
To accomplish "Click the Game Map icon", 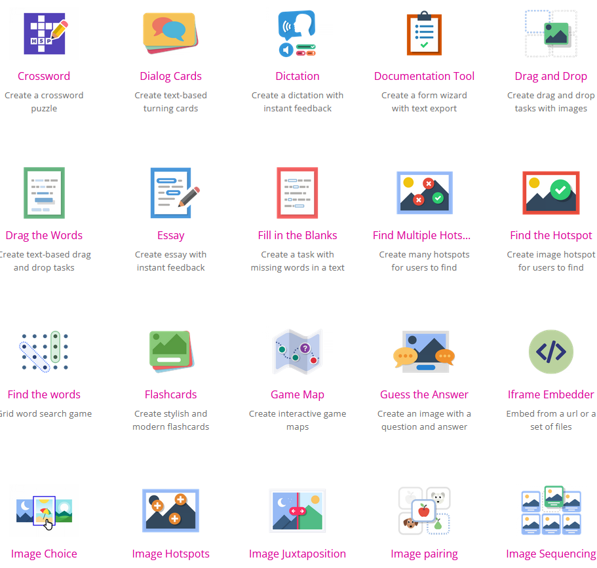I will 298,352.
